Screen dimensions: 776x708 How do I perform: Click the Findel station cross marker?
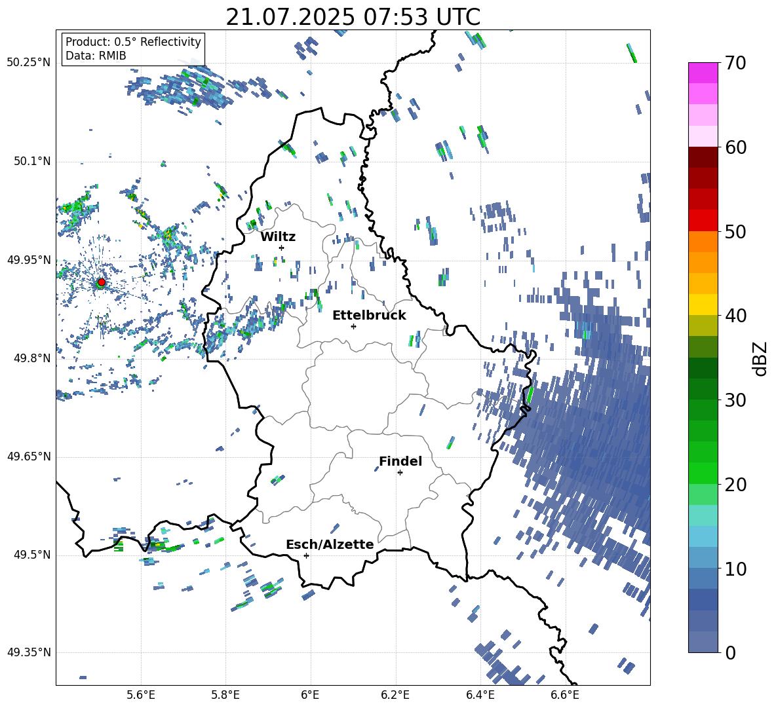[400, 473]
